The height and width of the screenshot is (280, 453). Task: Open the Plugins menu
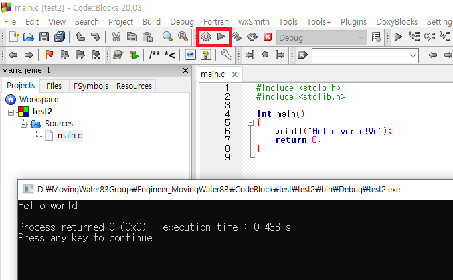click(353, 21)
